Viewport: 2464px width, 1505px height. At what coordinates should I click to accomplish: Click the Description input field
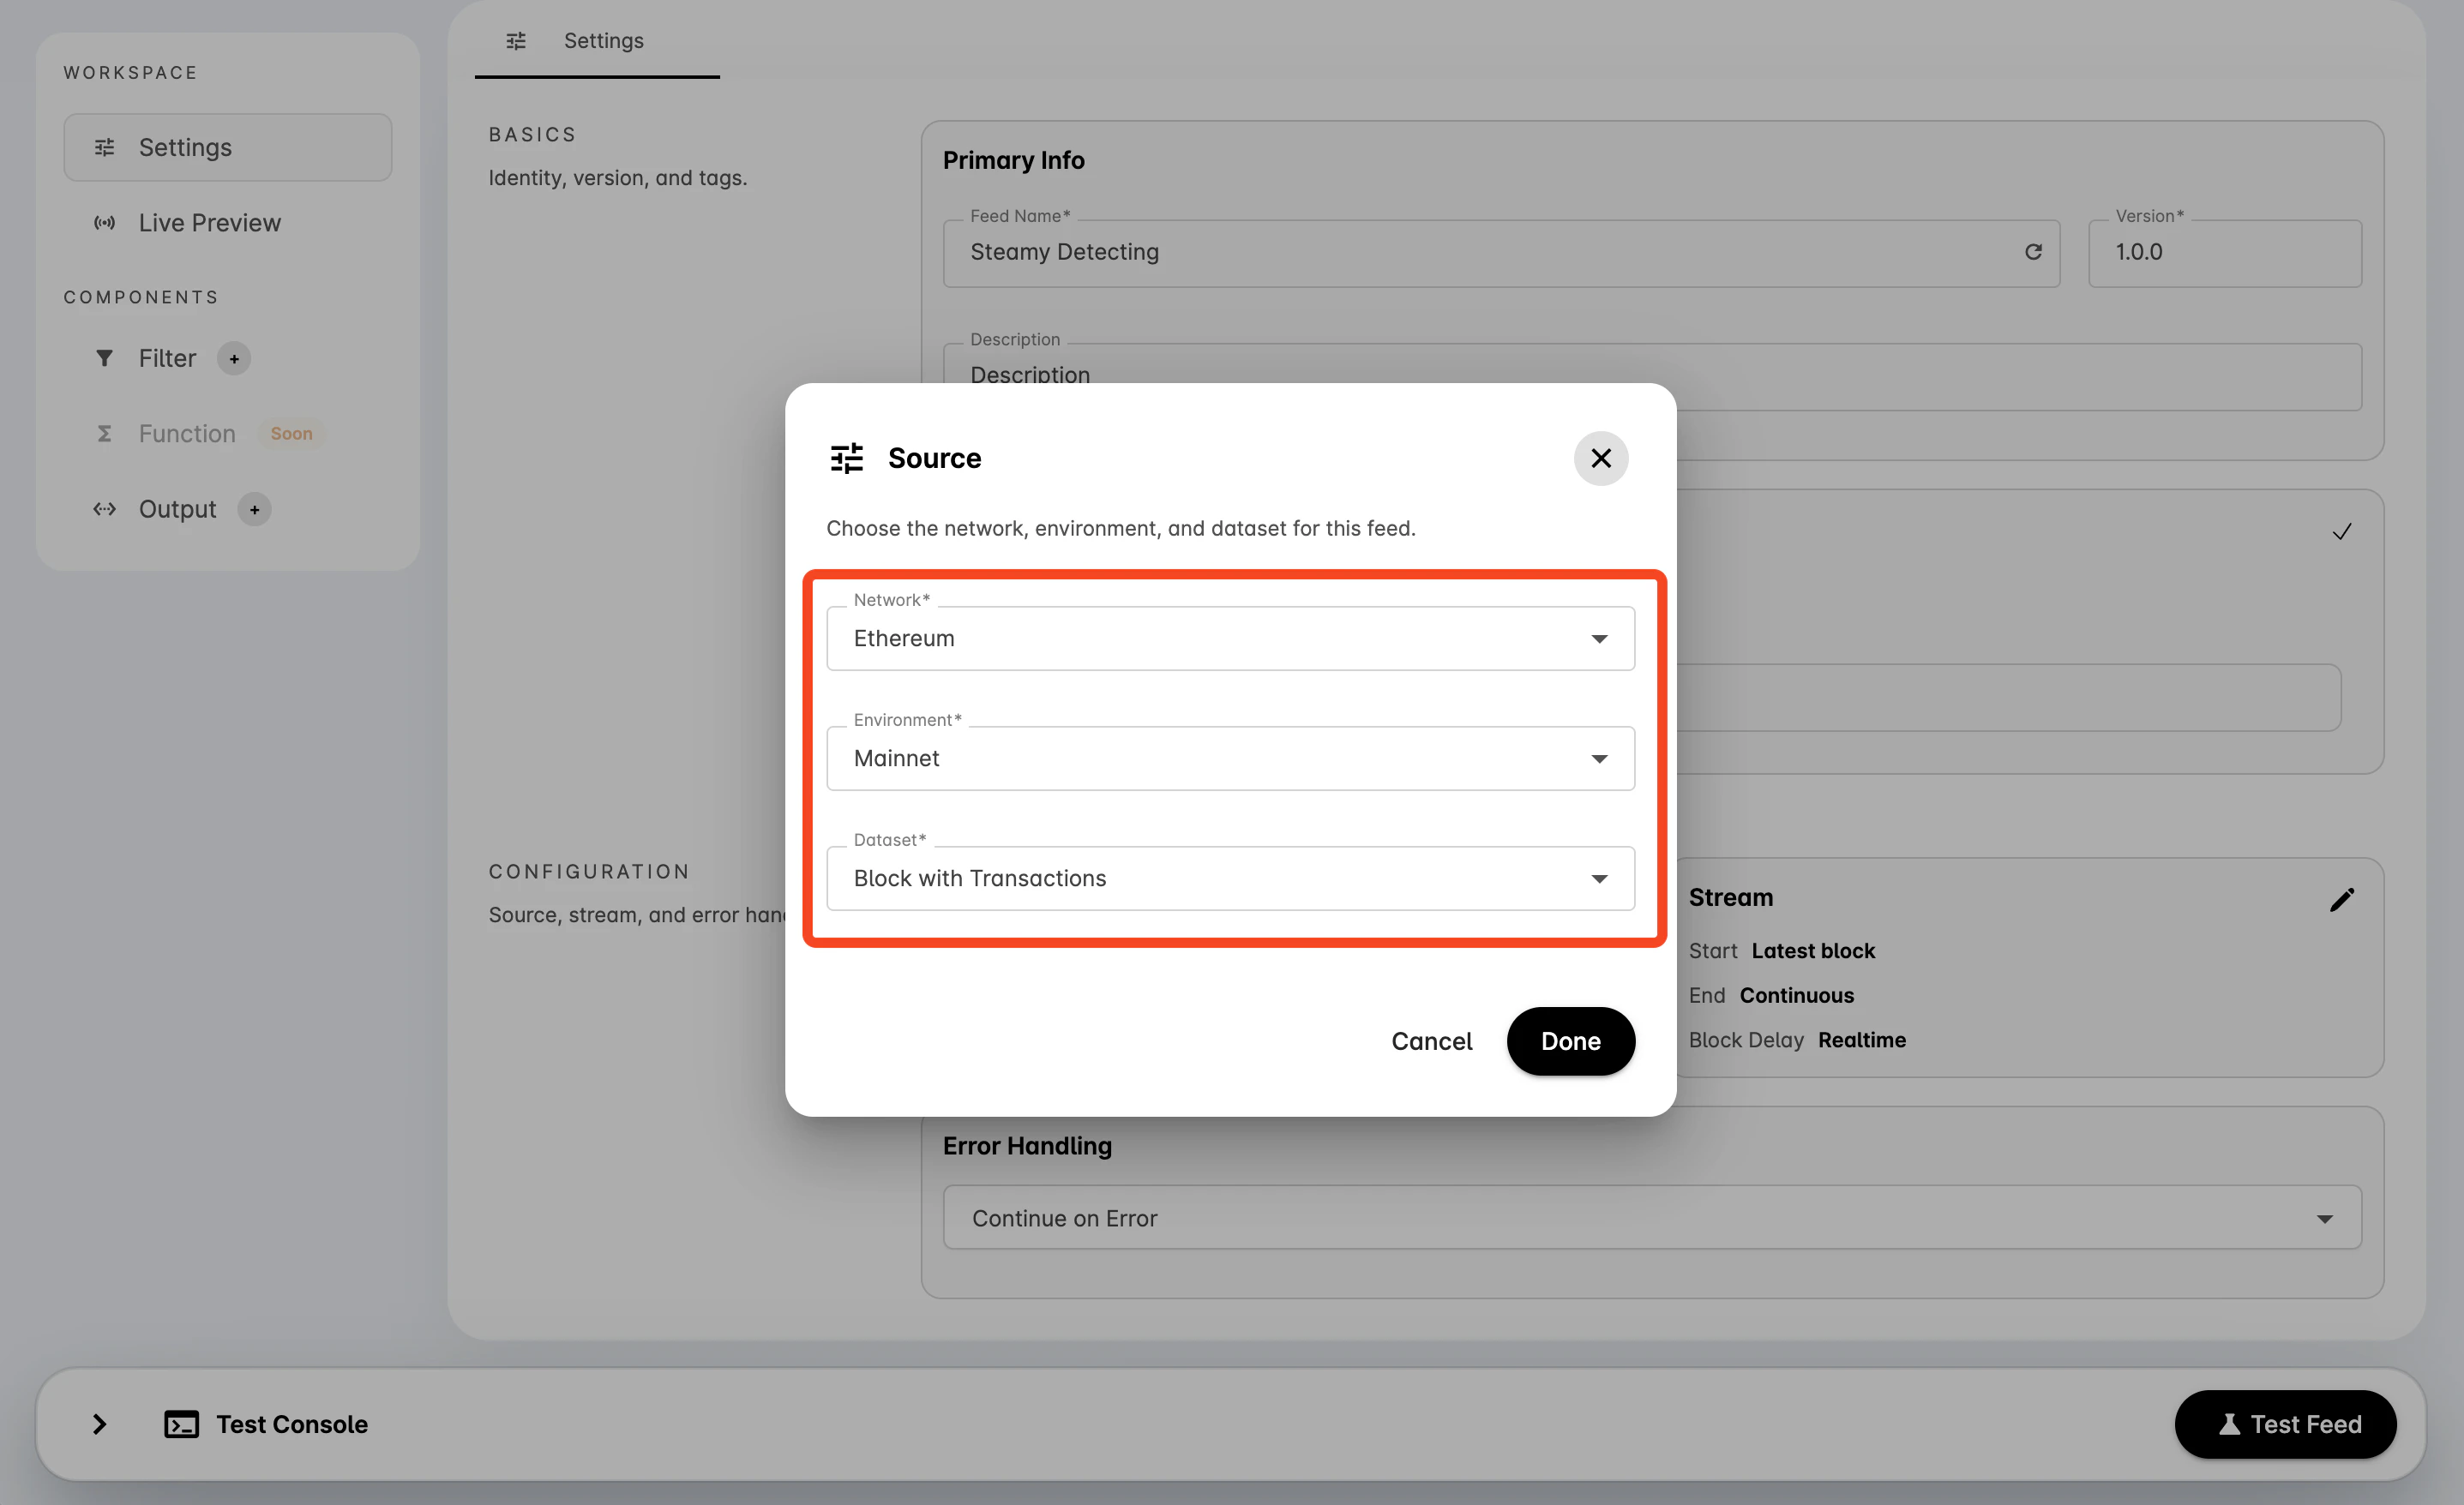[1652, 377]
